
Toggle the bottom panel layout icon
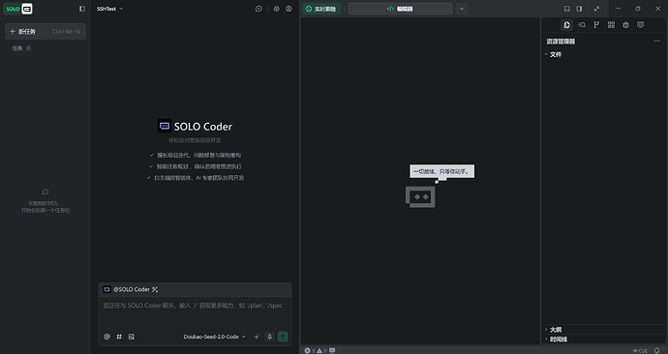[x=567, y=9]
